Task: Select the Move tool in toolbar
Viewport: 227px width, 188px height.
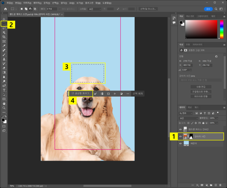Action: coord(4,19)
